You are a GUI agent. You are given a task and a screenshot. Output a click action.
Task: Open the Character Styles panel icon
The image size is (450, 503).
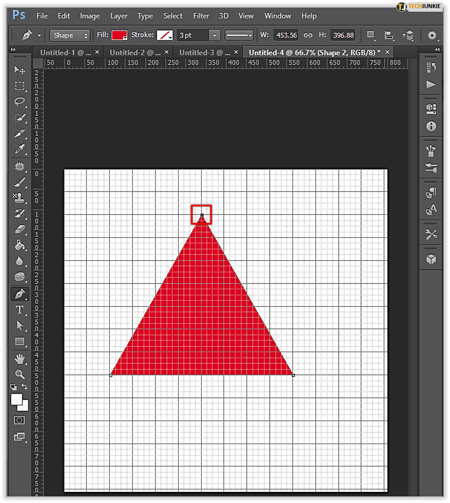click(x=431, y=210)
